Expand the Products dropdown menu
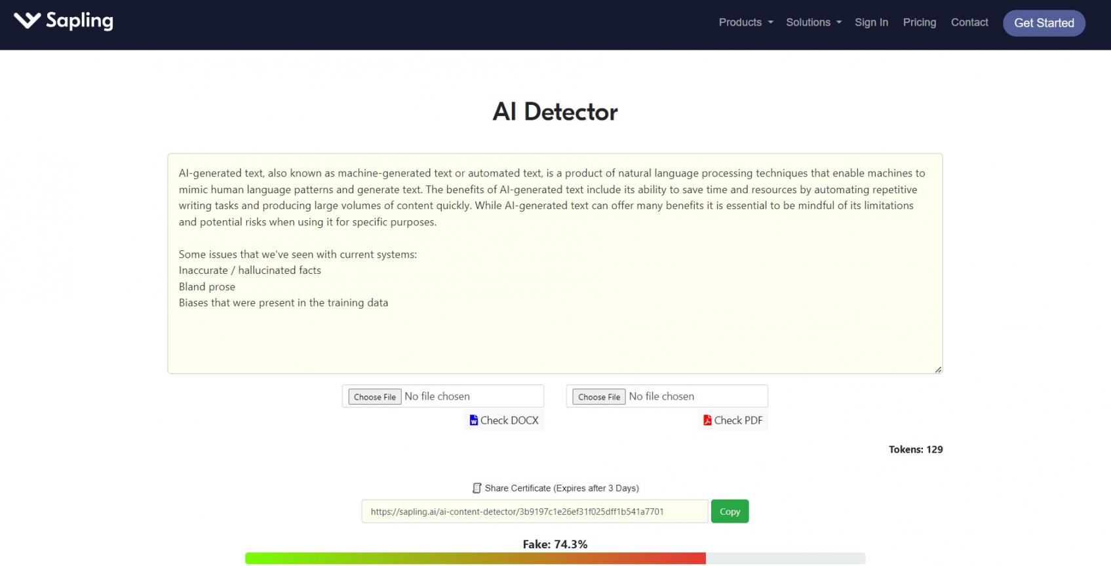Screen dimensions: 1111x566 point(745,22)
